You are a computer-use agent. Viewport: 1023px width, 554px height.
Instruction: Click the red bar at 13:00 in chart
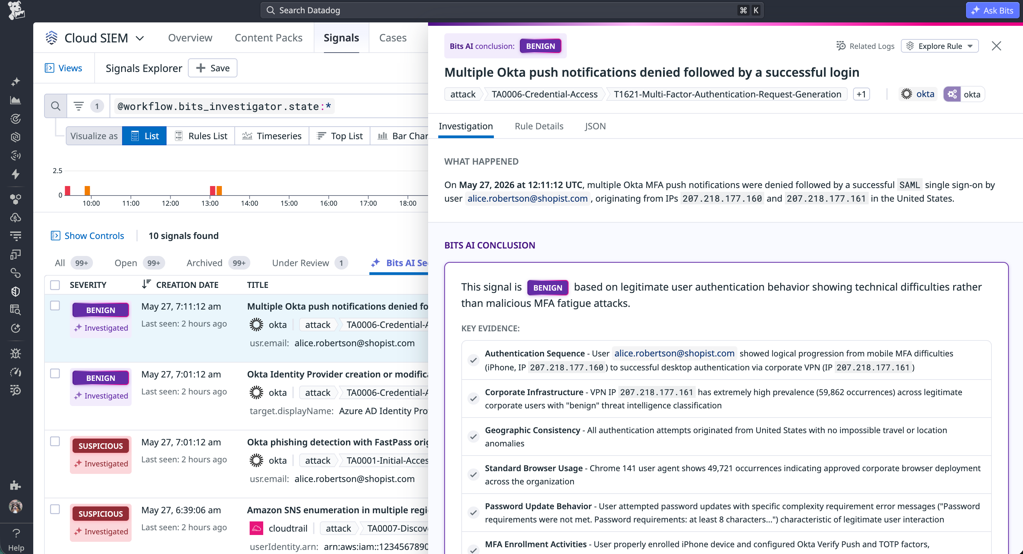212,190
